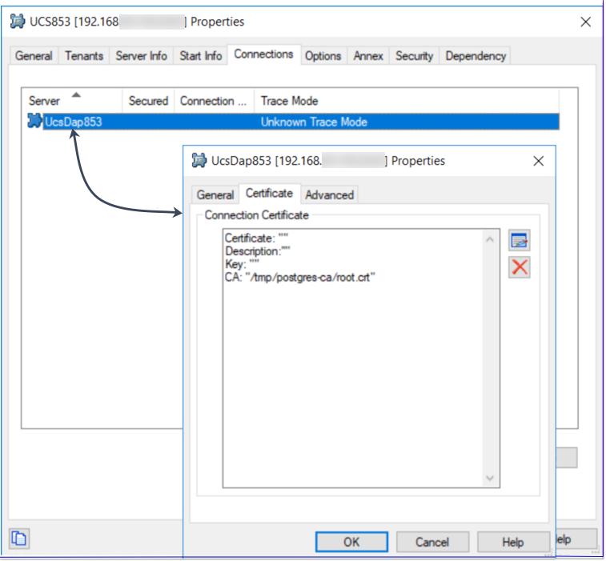The height and width of the screenshot is (561, 606).
Task: Click the UCS853 Properties title bar icon
Action: pyautogui.click(x=18, y=22)
